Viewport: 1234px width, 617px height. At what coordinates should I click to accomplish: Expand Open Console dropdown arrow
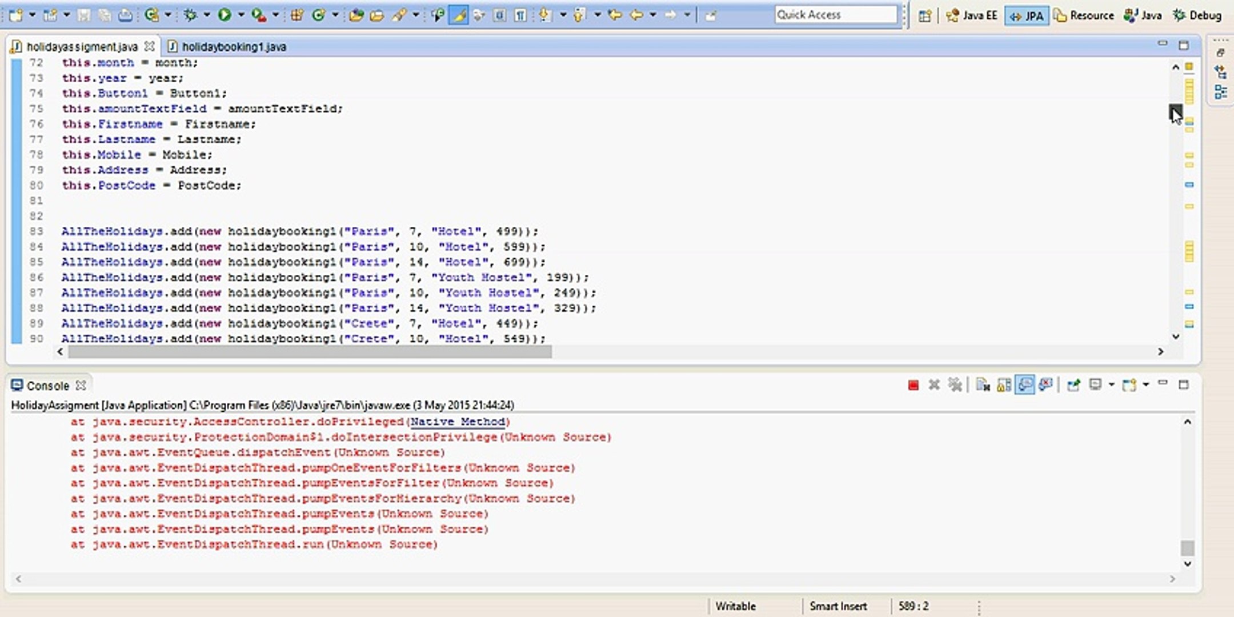click(1145, 385)
